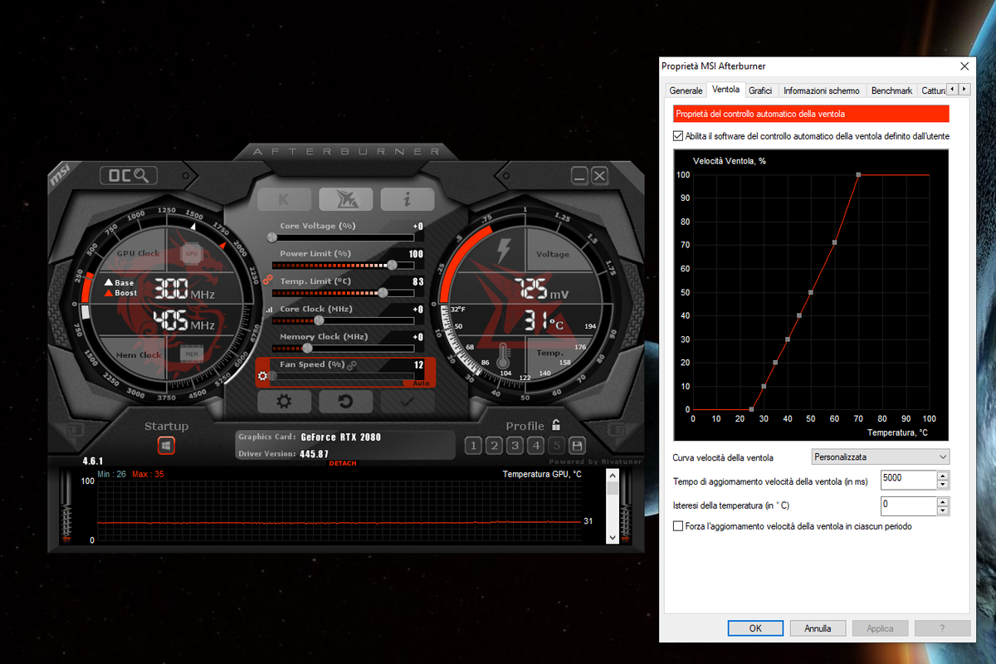Click the MEM chip icon in clock gauge

pos(192,354)
